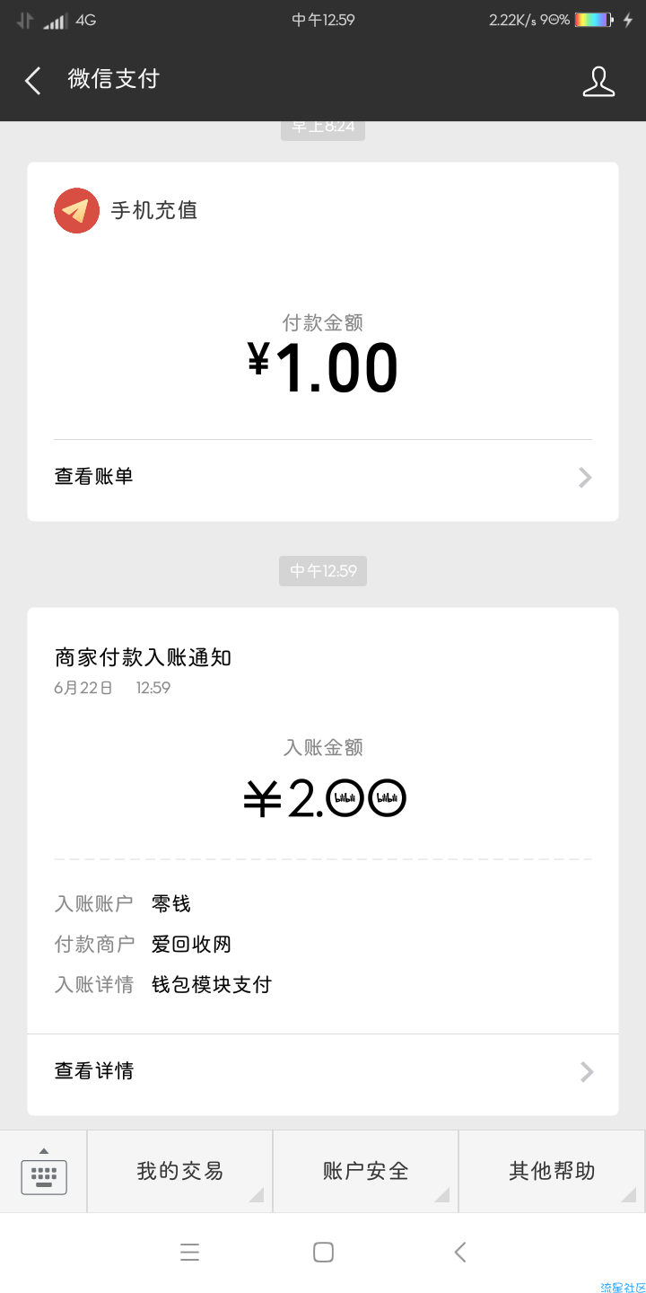Tap the ¥1.00 payment amount
The width and height of the screenshot is (646, 1293).
coord(323,368)
